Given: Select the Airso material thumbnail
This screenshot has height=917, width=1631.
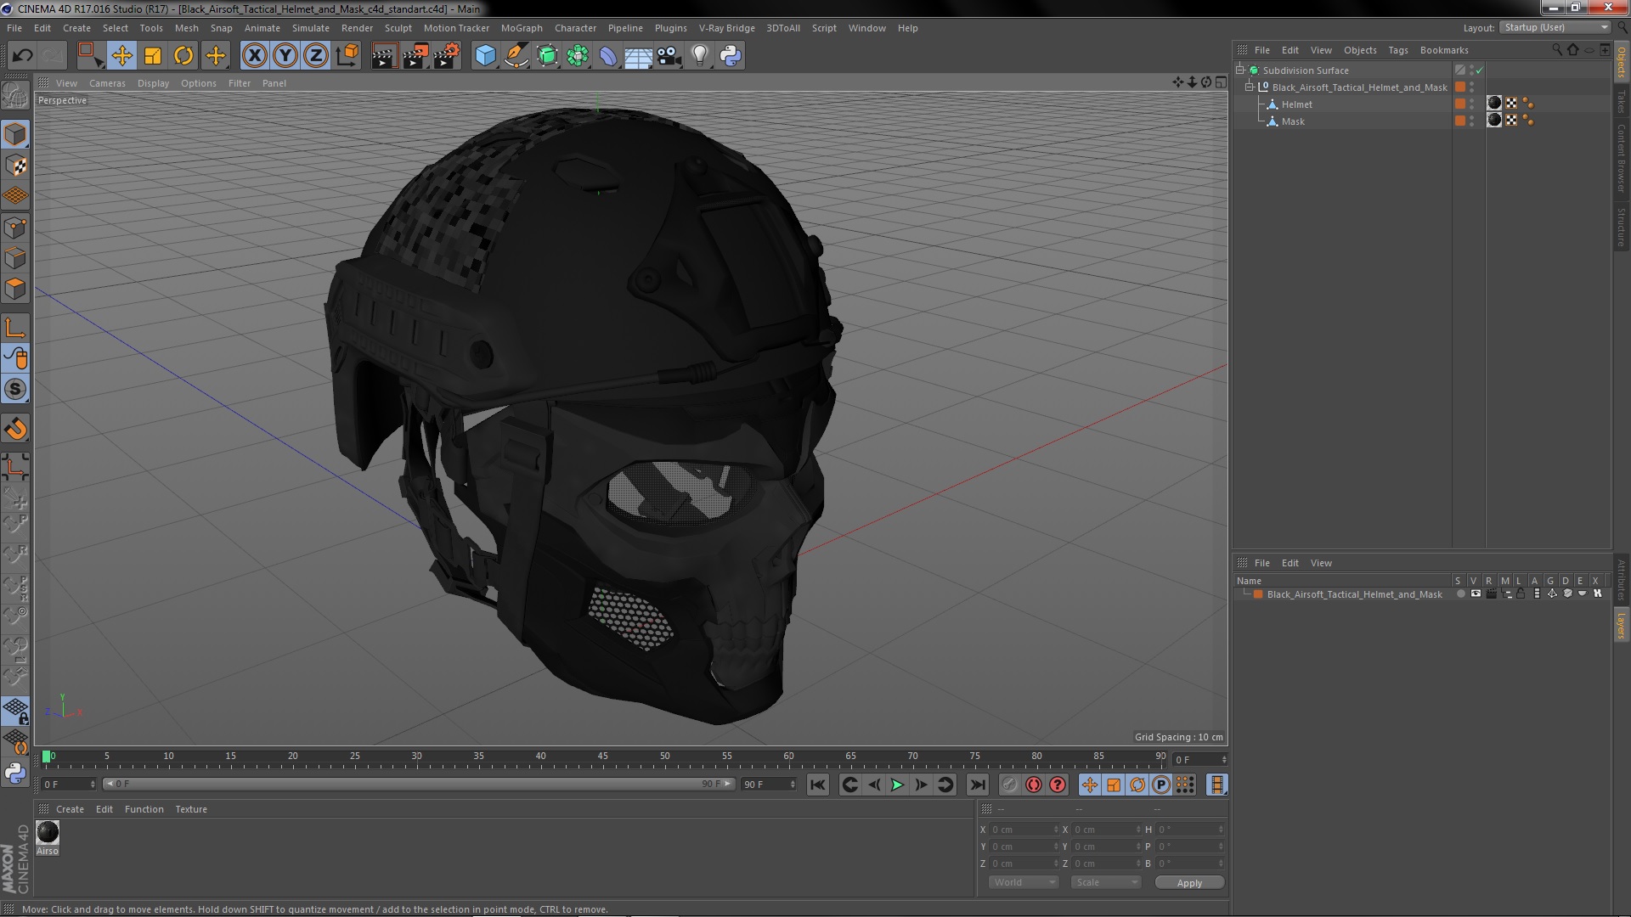Looking at the screenshot, I should click(48, 833).
